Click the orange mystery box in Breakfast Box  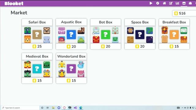click(174, 35)
